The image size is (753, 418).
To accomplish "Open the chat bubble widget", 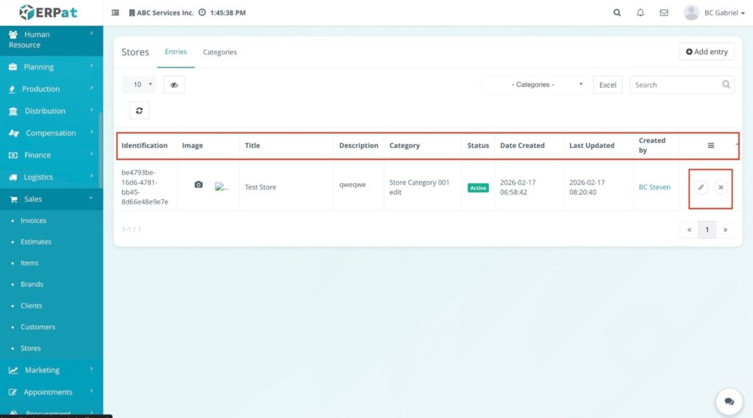I will 729,401.
